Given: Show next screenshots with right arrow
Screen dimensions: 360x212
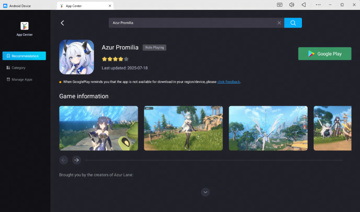Looking at the screenshot, I should coord(76,160).
